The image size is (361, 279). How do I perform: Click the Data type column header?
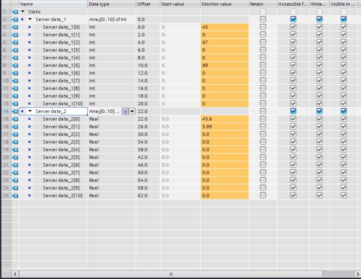112,4
